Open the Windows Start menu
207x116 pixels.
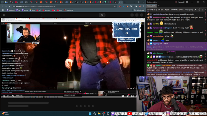[x=90, y=114]
